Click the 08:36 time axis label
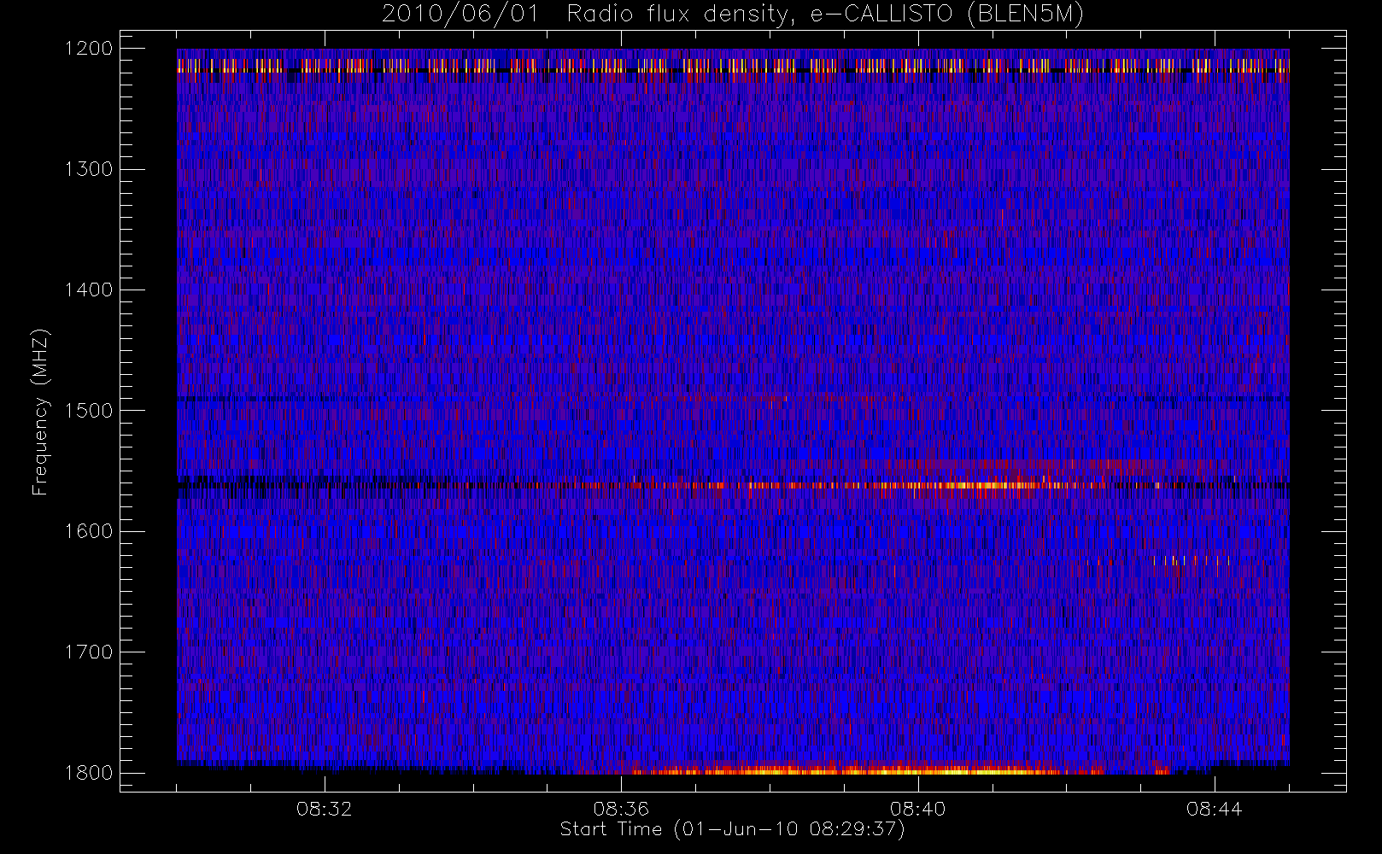The width and height of the screenshot is (1382, 854). click(621, 809)
